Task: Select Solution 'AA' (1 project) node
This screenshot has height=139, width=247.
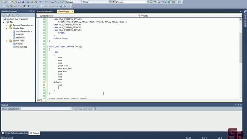Action: [x=15, y=19]
